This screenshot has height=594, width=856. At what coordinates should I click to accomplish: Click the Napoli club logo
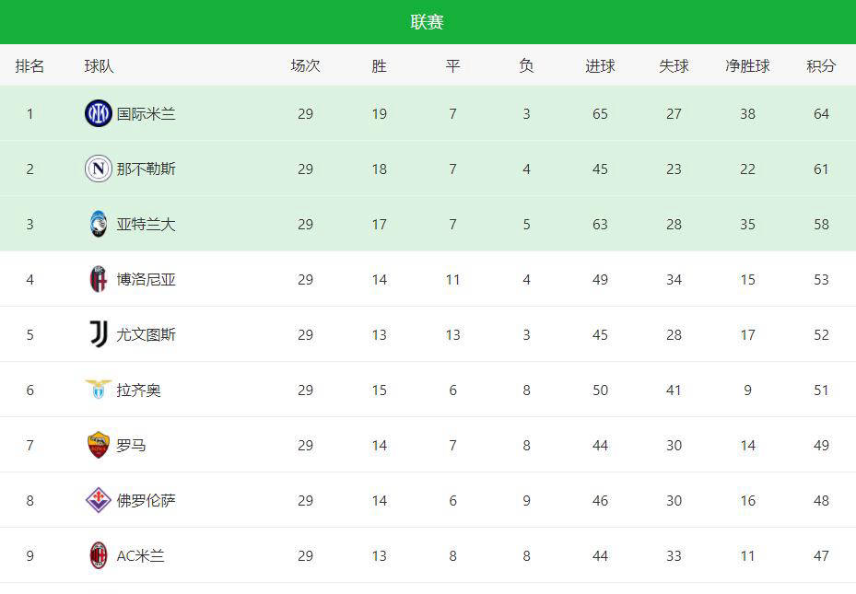click(x=99, y=169)
